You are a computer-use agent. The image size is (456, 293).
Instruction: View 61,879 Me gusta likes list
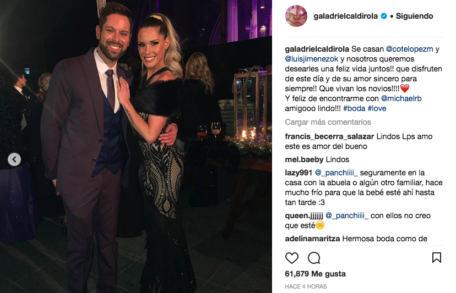315,274
